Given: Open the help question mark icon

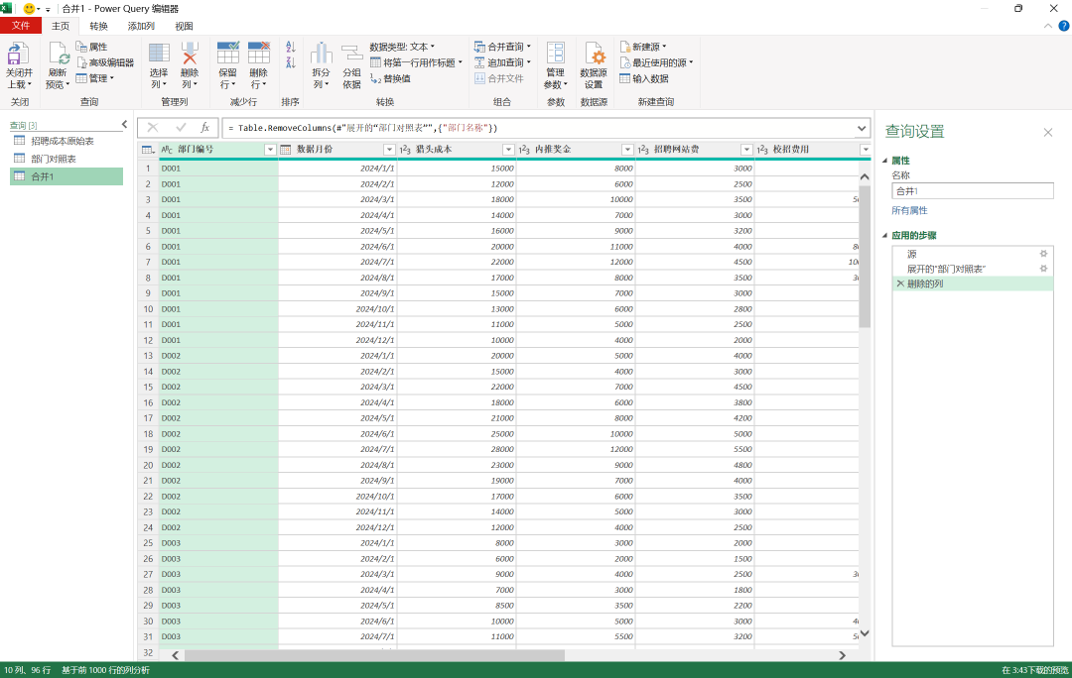Looking at the screenshot, I should 1064,26.
